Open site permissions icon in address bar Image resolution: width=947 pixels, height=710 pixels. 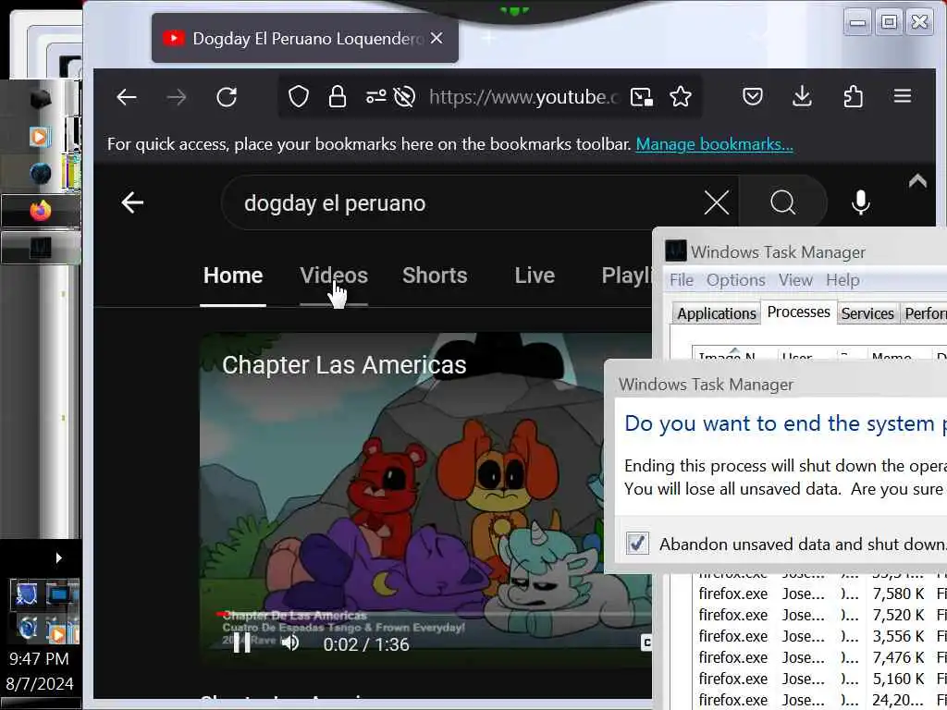(375, 96)
